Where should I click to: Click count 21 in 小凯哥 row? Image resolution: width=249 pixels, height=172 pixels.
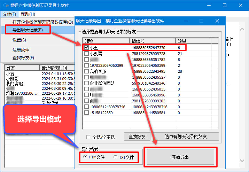click(x=180, y=54)
